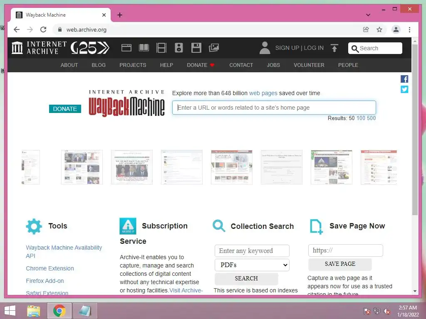Click the Archive-It subscription icon

coord(128,226)
